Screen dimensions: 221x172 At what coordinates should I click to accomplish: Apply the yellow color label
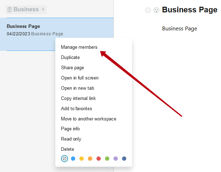(82, 159)
